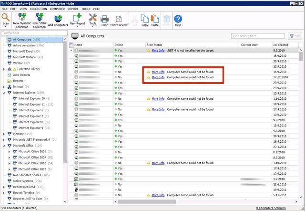Sort by the Online column header
The height and width of the screenshot is (211, 305).
[129, 45]
